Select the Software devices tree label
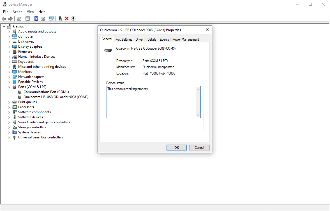330x211 pixels. (x=31, y=117)
